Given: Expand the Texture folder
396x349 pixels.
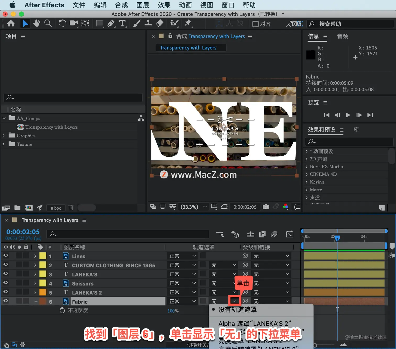Looking at the screenshot, I should (x=3, y=144).
